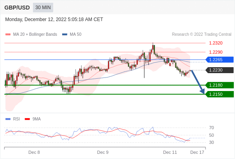The width and height of the screenshot is (235, 159).
Task: Select the green 1.2180 support tag
Action: click(219, 85)
